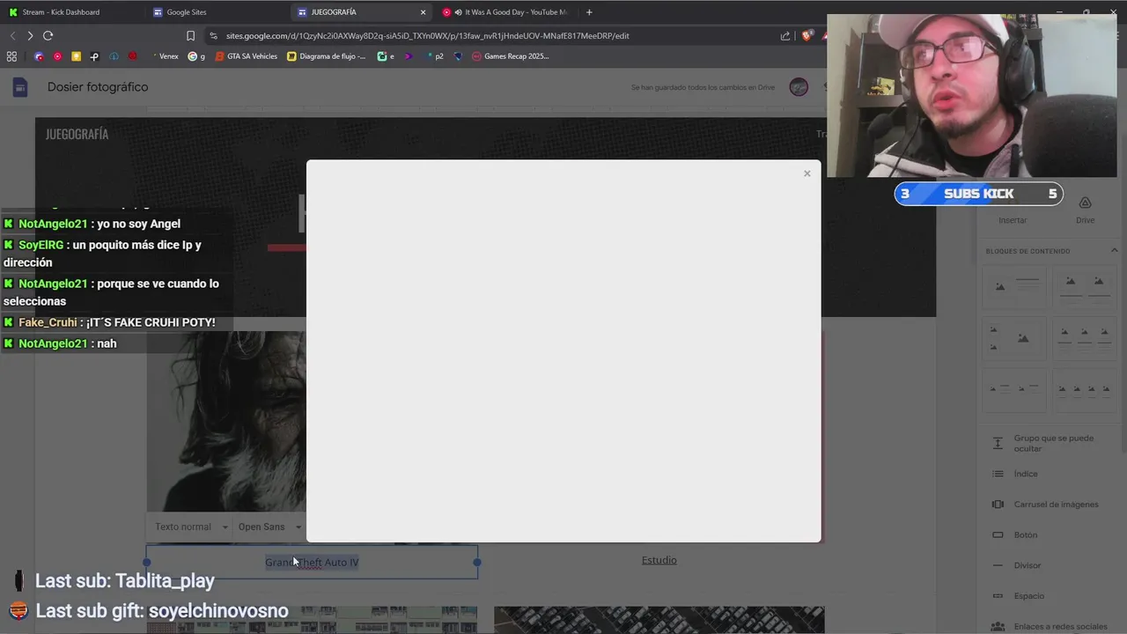Insert single image with text block layout
The image size is (1127, 634).
point(1015,287)
